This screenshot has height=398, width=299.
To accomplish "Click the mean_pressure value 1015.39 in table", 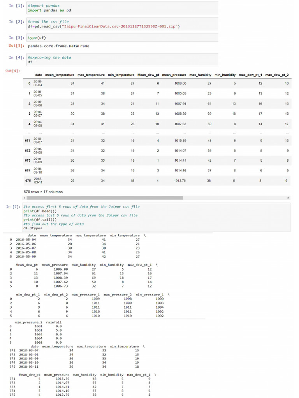I will click(180, 141).
